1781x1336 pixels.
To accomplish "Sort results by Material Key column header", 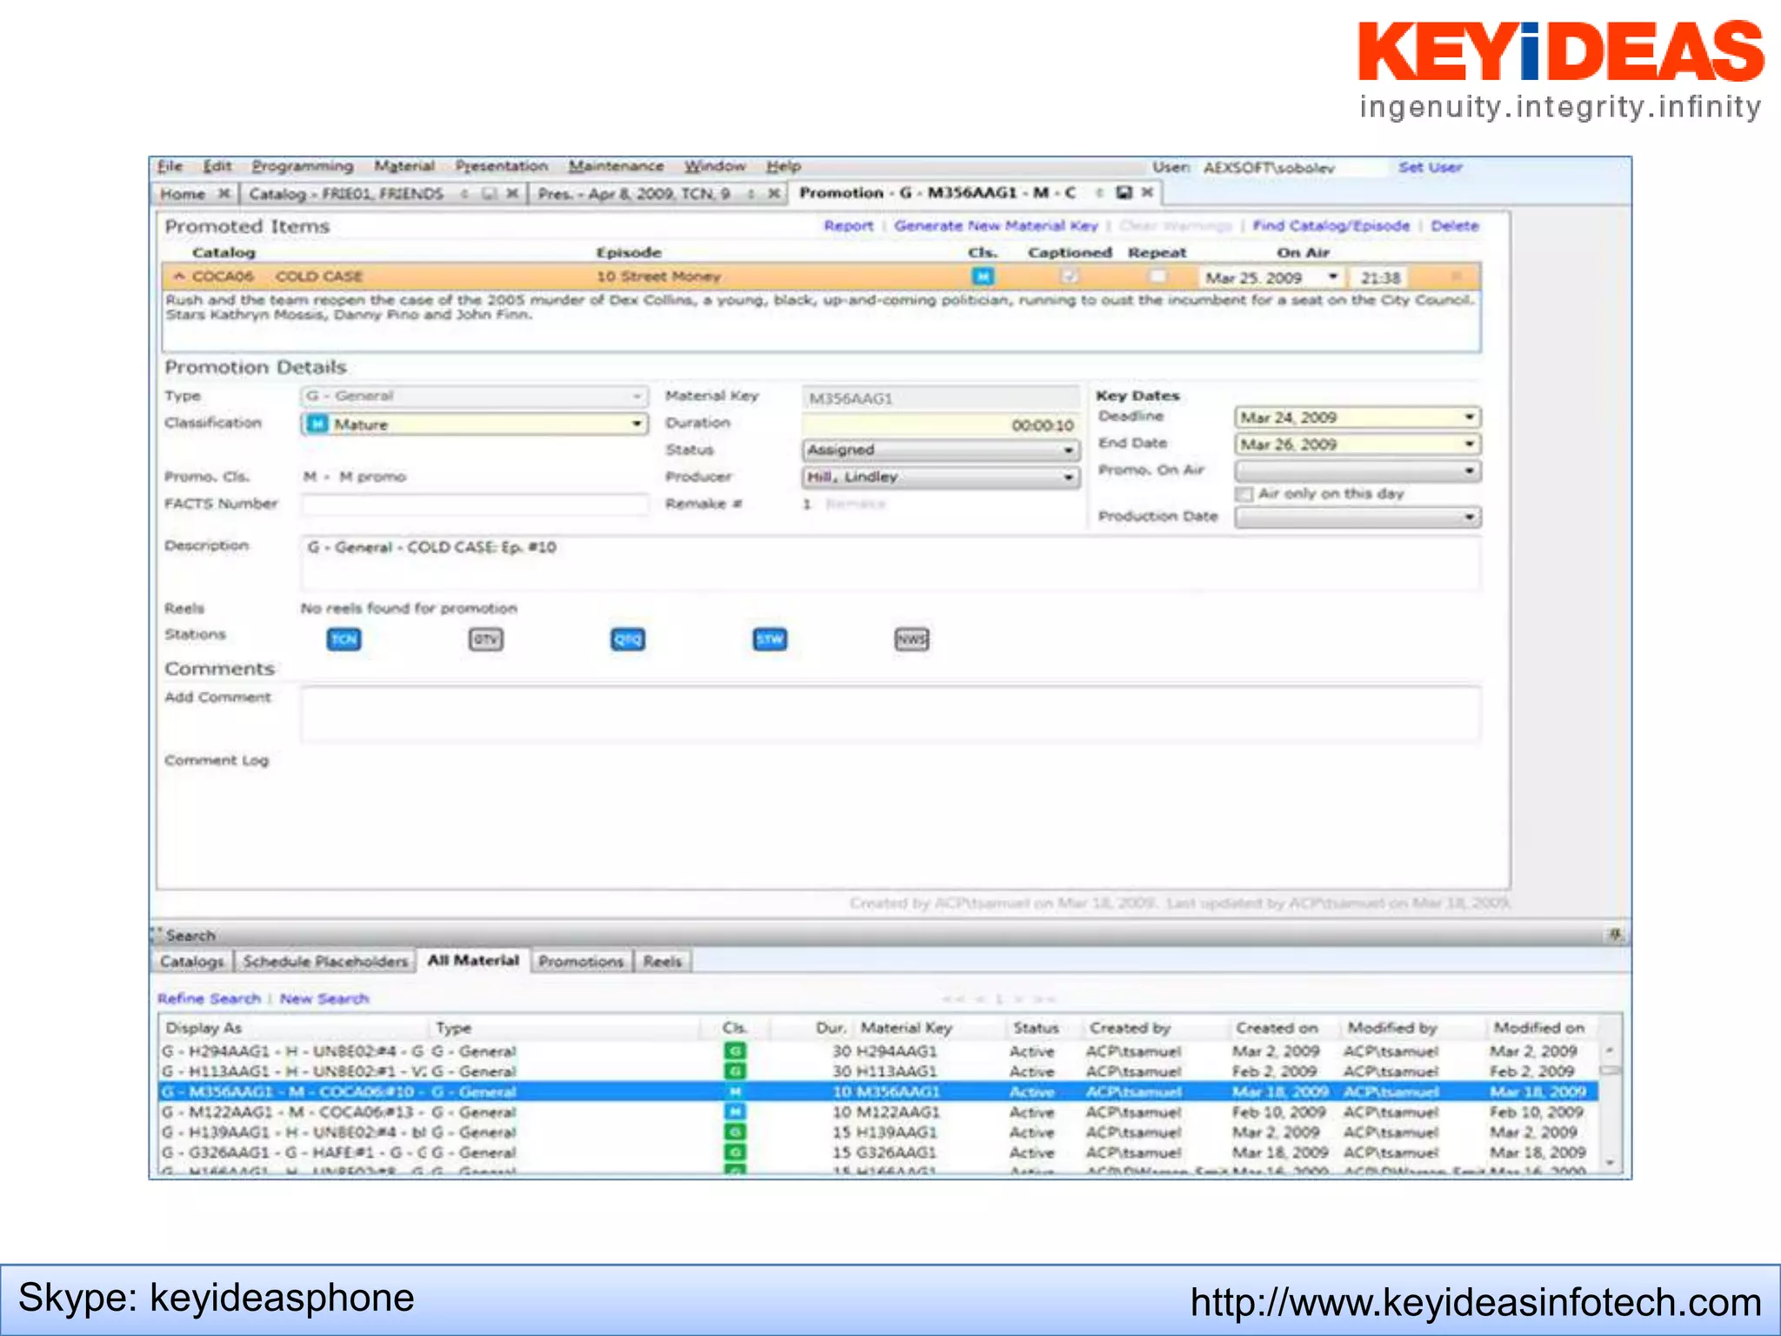I will click(906, 1028).
